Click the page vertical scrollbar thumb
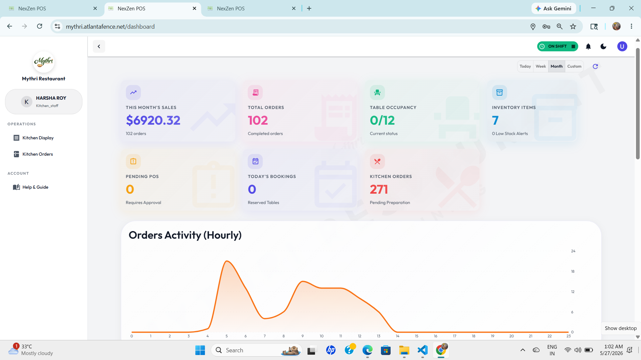 coord(638,103)
